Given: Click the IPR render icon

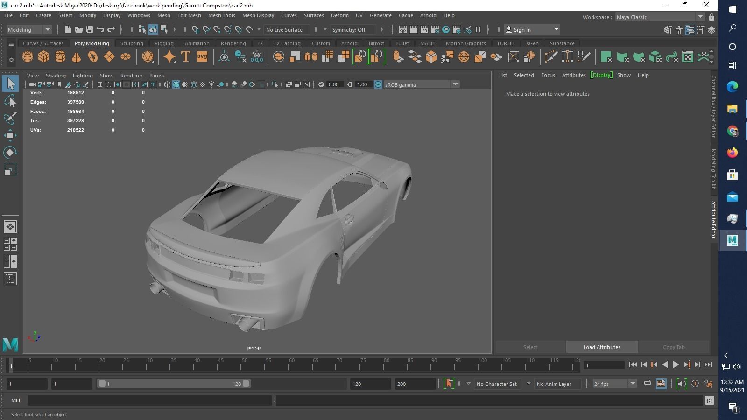Looking at the screenshot, I should click(x=424, y=29).
